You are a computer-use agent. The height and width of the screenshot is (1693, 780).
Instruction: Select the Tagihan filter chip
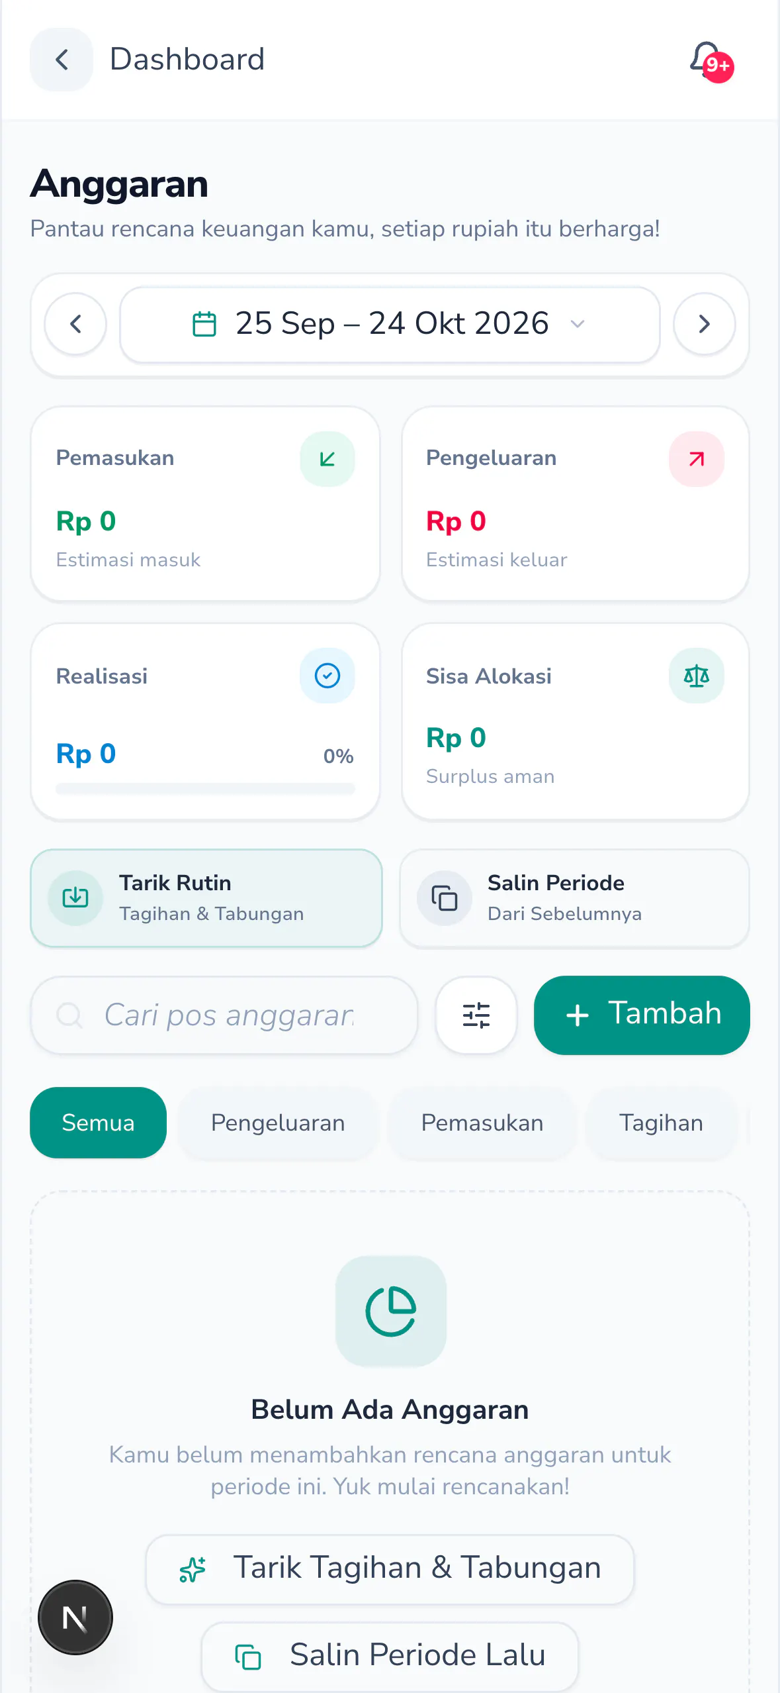661,1123
